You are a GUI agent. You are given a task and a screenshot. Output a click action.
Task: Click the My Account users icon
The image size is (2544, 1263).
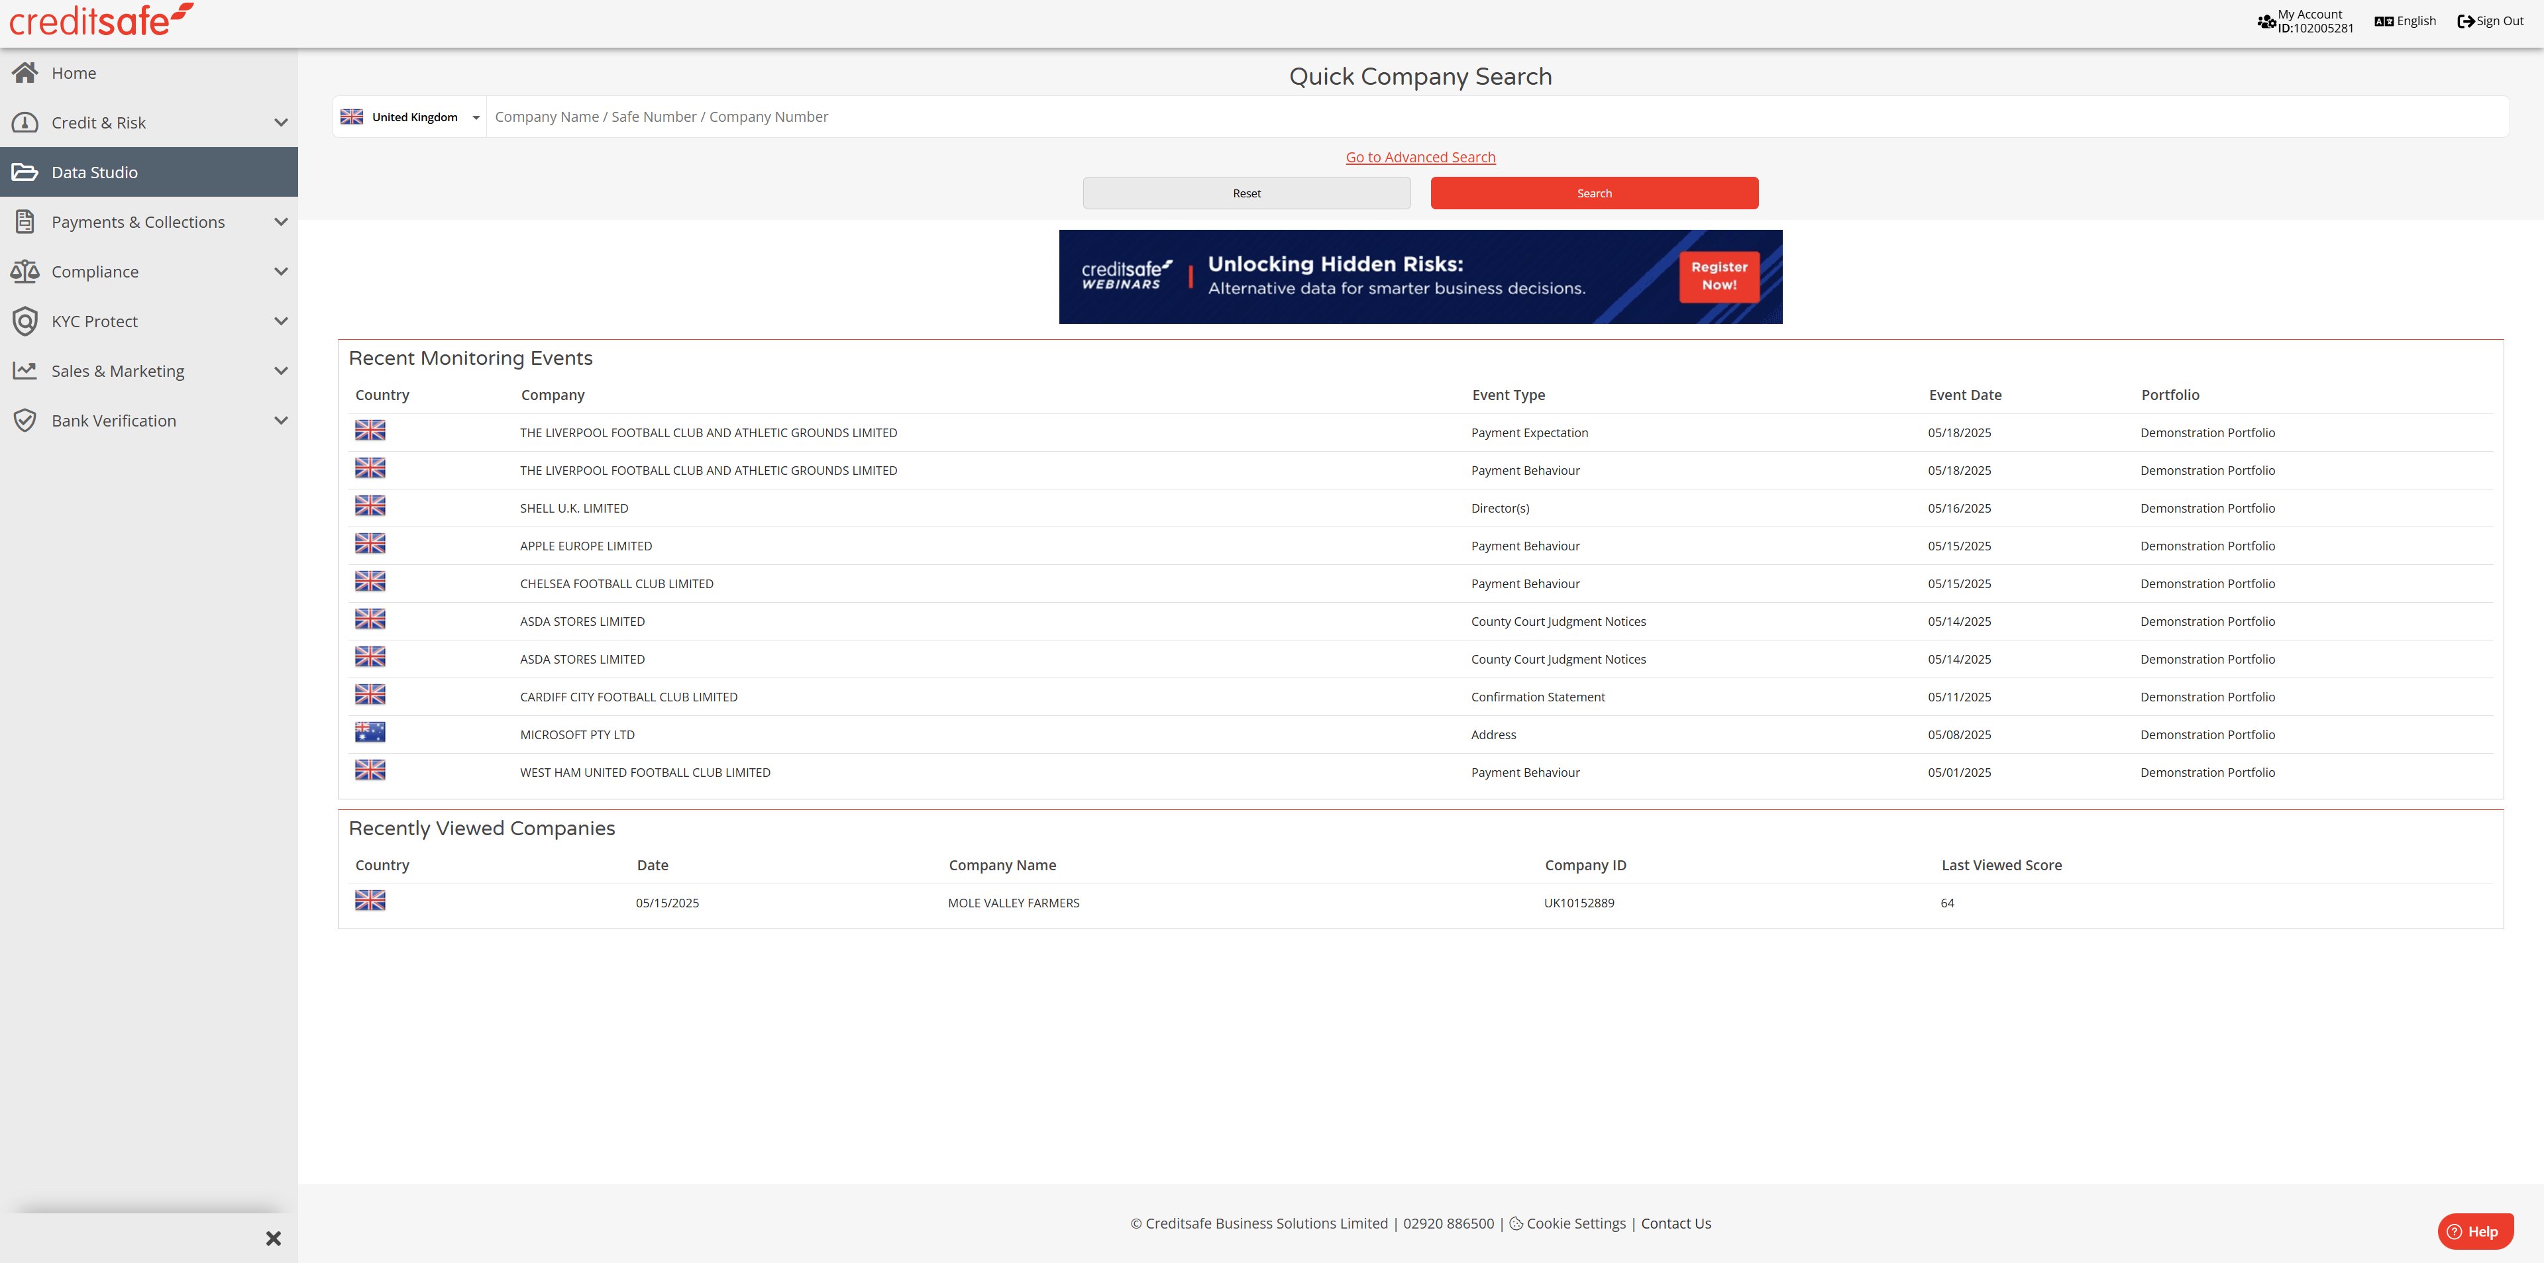pos(2266,21)
